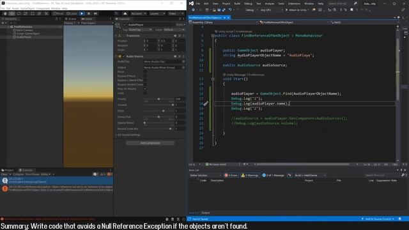Open the Project tab in Unity
Screen dimensions: 409x230
tap(8, 170)
